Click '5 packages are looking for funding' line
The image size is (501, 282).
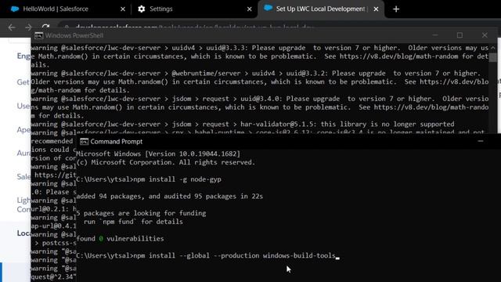(x=141, y=213)
